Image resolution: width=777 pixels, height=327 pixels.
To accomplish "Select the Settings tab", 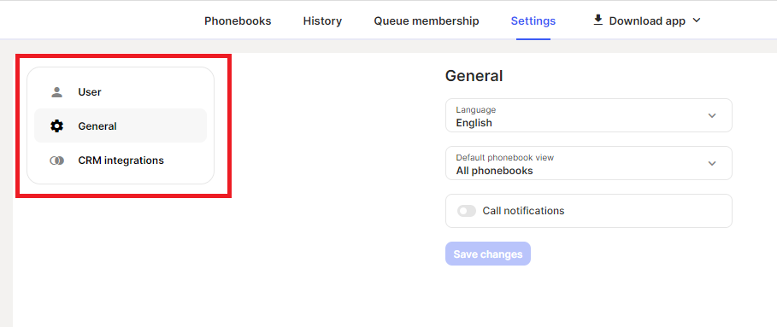I will [533, 20].
